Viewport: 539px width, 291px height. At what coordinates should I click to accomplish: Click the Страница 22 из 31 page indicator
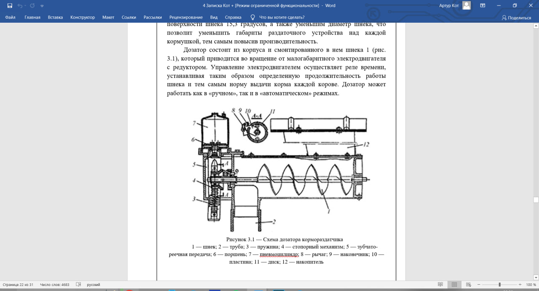click(18, 285)
